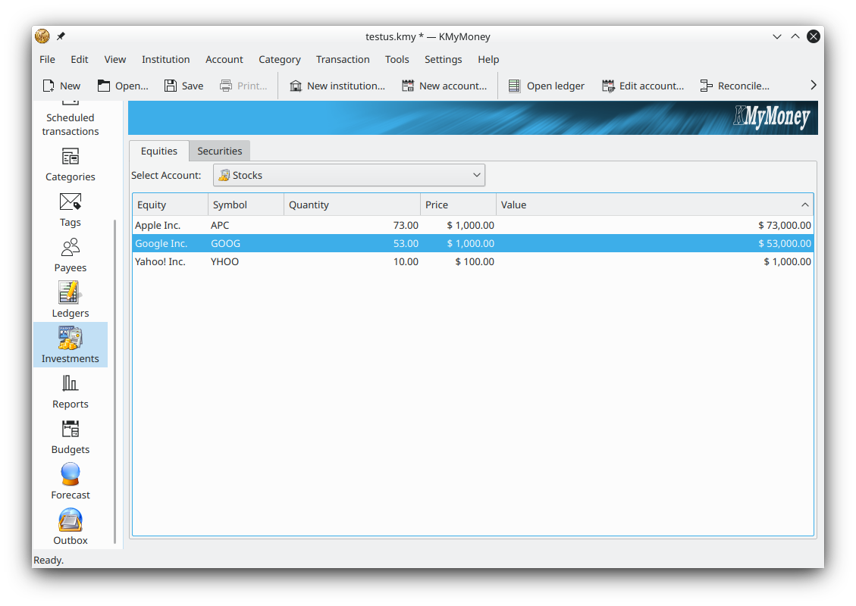Open the Budgets view
The image size is (856, 606).
70,436
